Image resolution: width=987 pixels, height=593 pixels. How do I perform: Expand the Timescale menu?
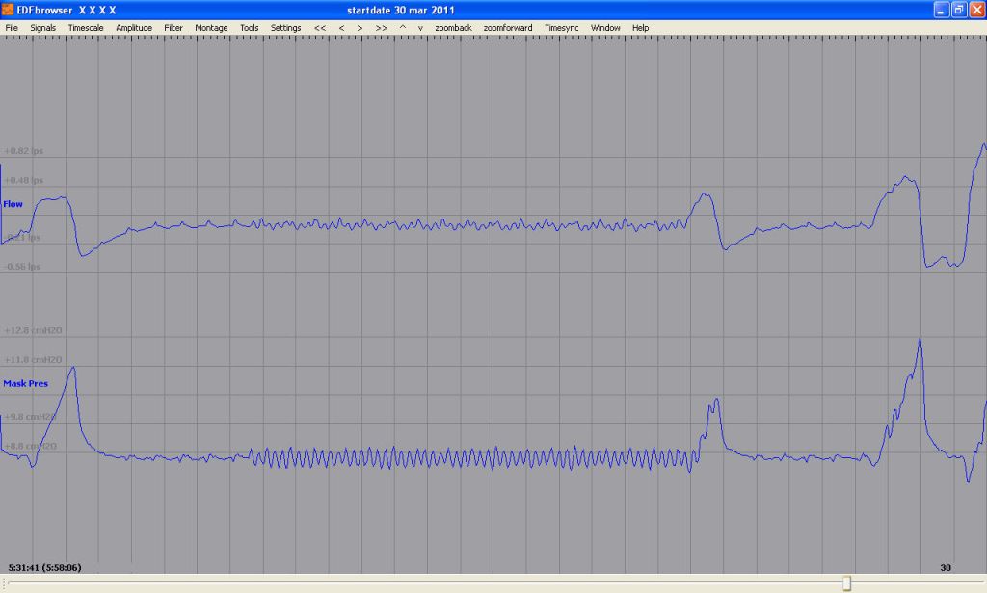86,28
